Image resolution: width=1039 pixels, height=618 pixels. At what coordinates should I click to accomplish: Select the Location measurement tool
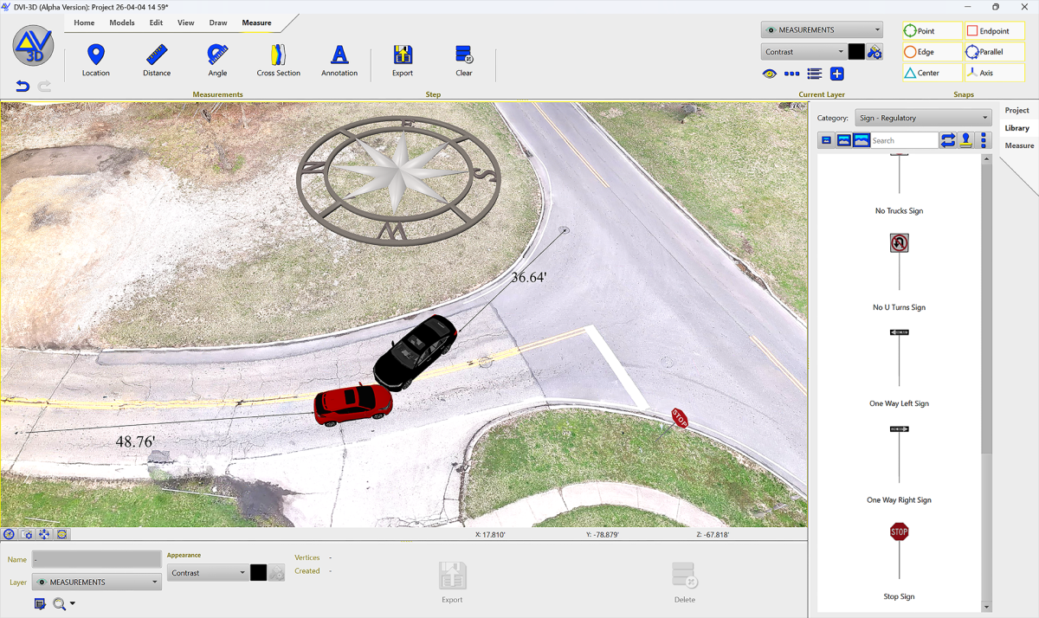coord(96,61)
